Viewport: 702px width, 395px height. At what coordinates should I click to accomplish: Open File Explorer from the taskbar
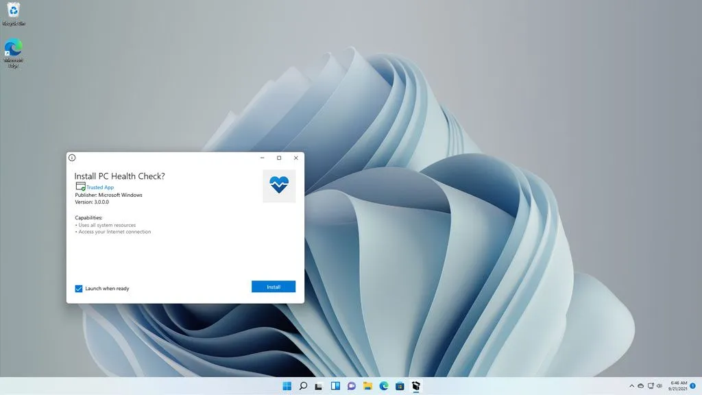(367, 386)
